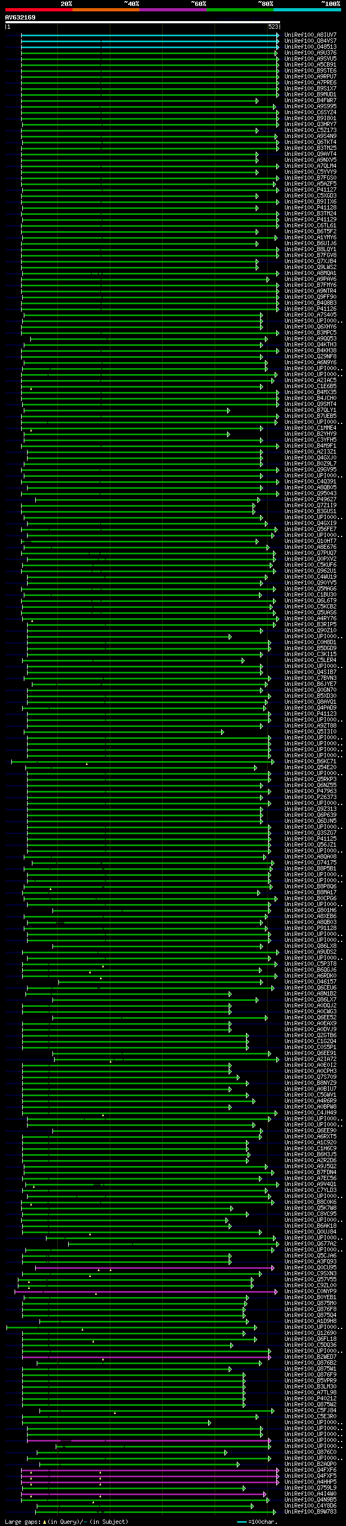346x1526 pixels.
Task: Click label UniRef100_Q6TKT4
Action: 310,142
